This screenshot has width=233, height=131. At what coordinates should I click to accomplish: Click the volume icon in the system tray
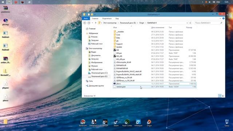click(210, 2)
